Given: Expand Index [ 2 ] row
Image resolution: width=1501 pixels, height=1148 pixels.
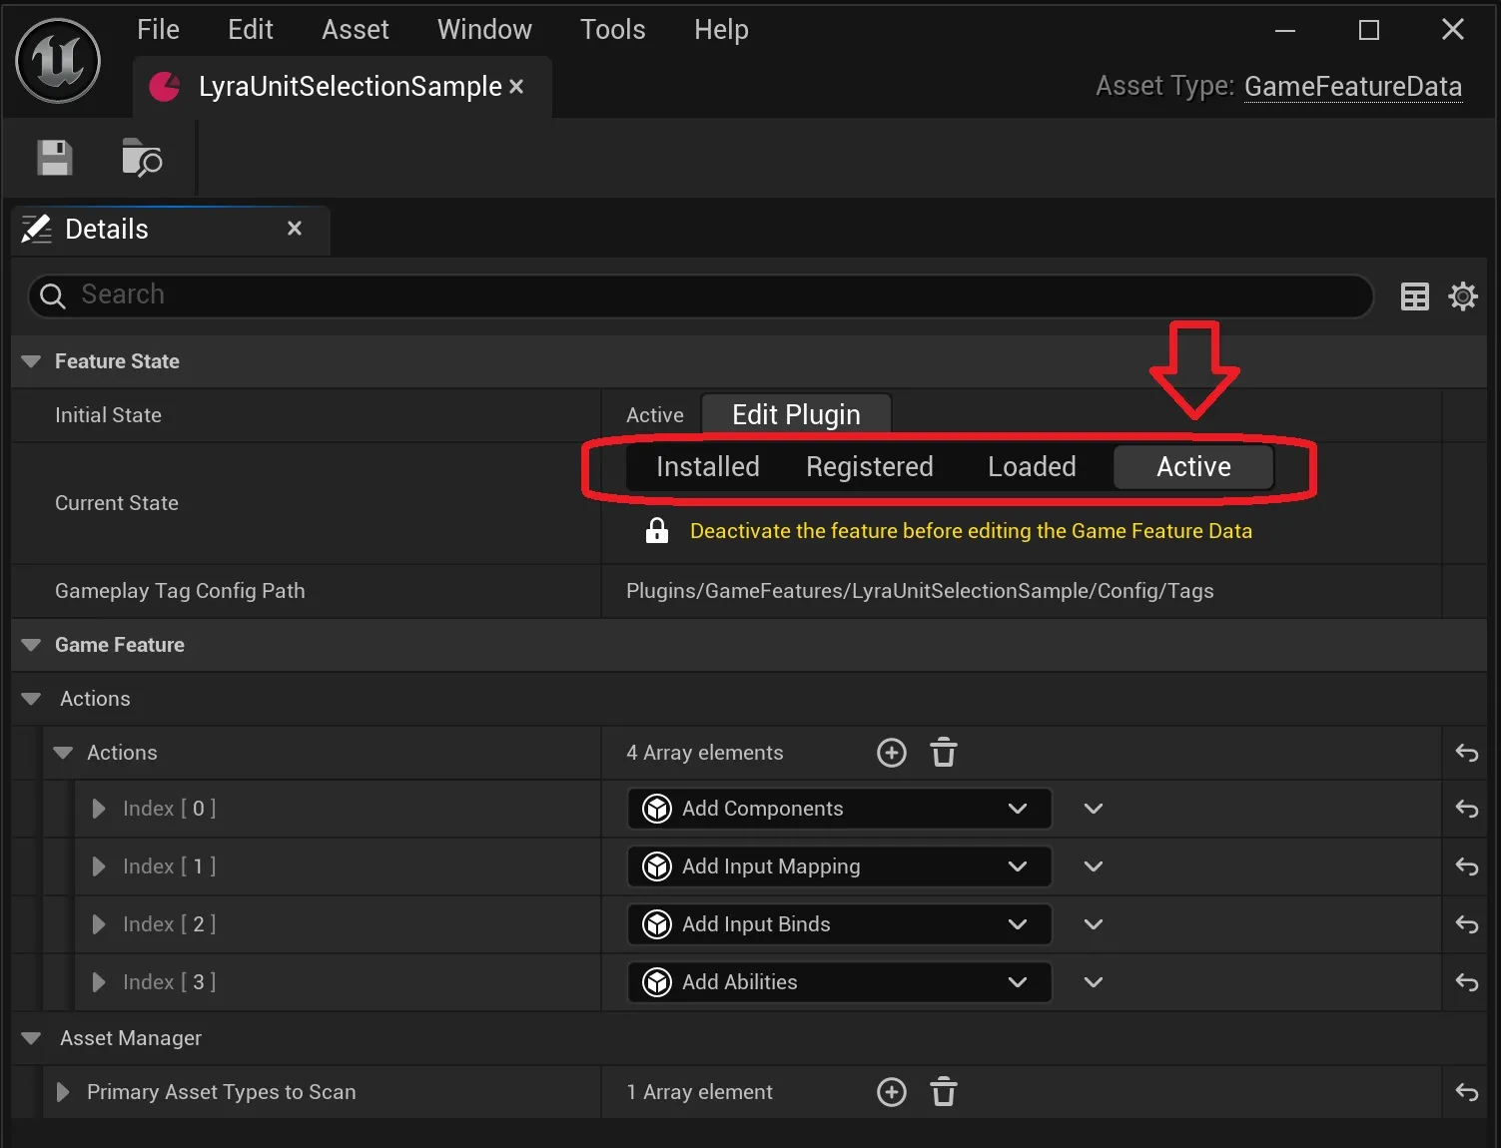Looking at the screenshot, I should [98, 924].
